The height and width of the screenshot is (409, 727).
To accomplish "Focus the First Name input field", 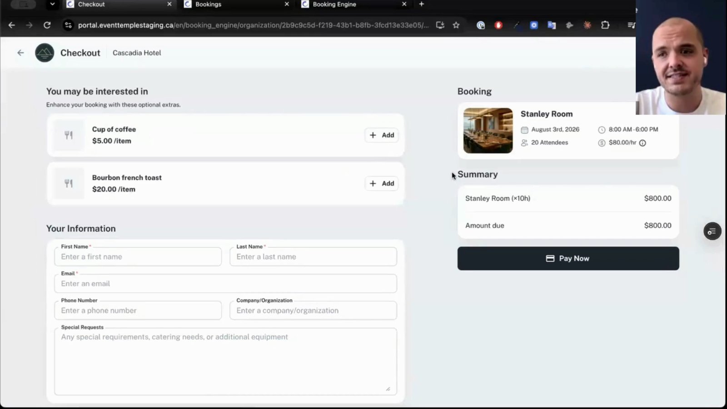I will [x=138, y=257].
